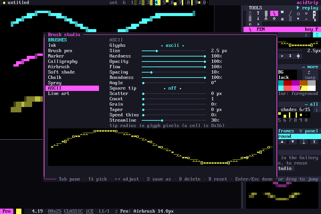This screenshot has height=214, width=321.
Task: Open the frames panel menu
Action: [x=309, y=131]
